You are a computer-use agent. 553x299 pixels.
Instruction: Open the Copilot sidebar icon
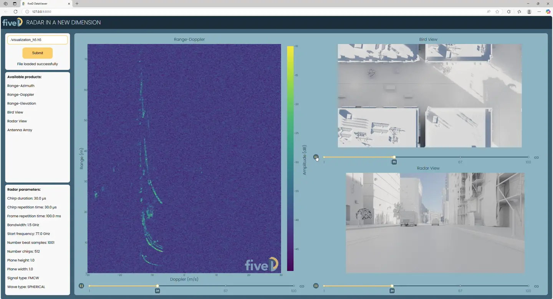(548, 12)
